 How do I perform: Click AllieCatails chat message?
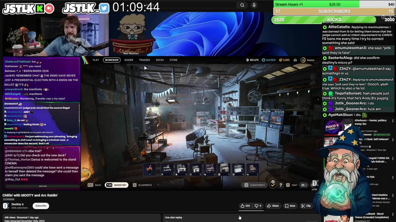pyautogui.click(x=357, y=35)
